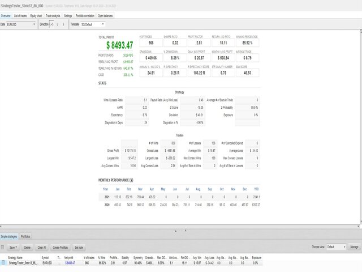Click the Strategy Name column header
Viewport: 362px width, 272px height.
pyautogui.click(x=15, y=258)
